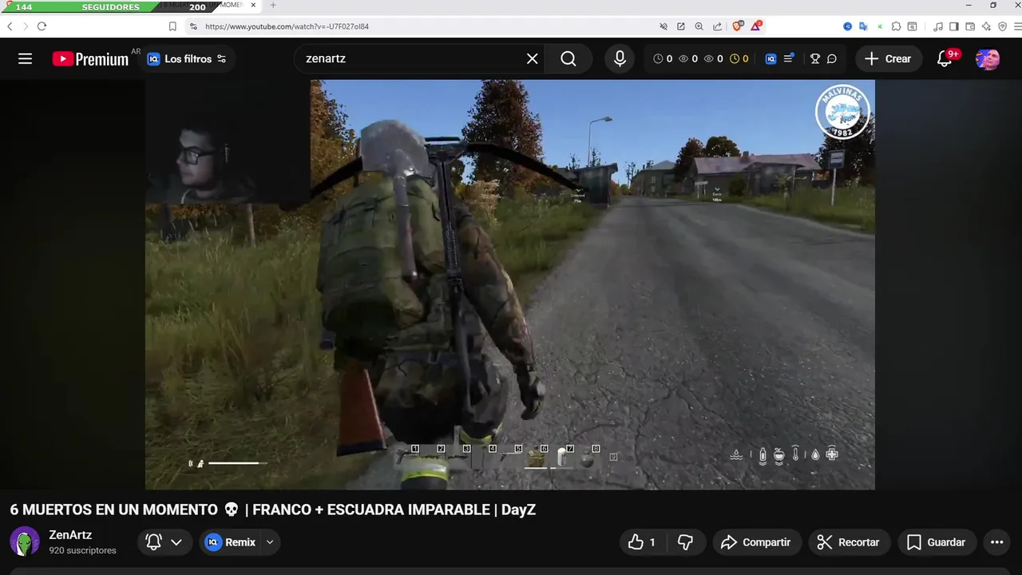Share this page from the address bar
Viewport: 1022px width, 575px height.
(717, 26)
